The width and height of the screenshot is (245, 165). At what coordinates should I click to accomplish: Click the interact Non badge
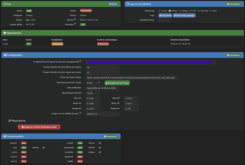pyautogui.click(x=24, y=143)
